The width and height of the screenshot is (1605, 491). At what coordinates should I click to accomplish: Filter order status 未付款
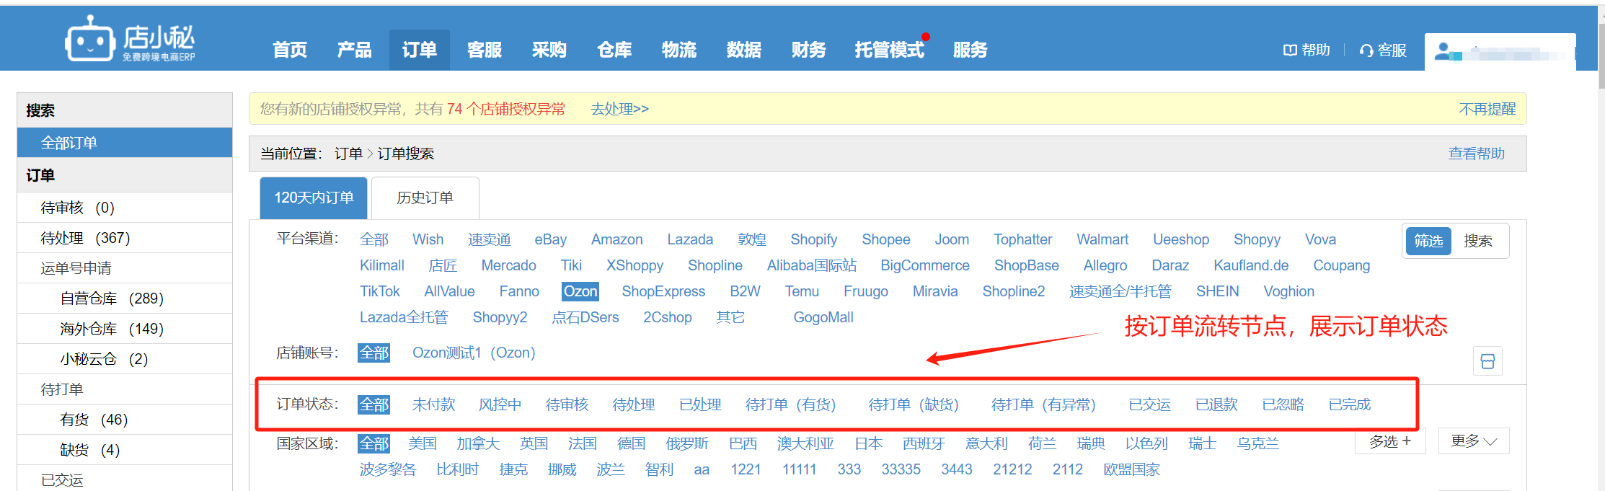[x=434, y=404]
